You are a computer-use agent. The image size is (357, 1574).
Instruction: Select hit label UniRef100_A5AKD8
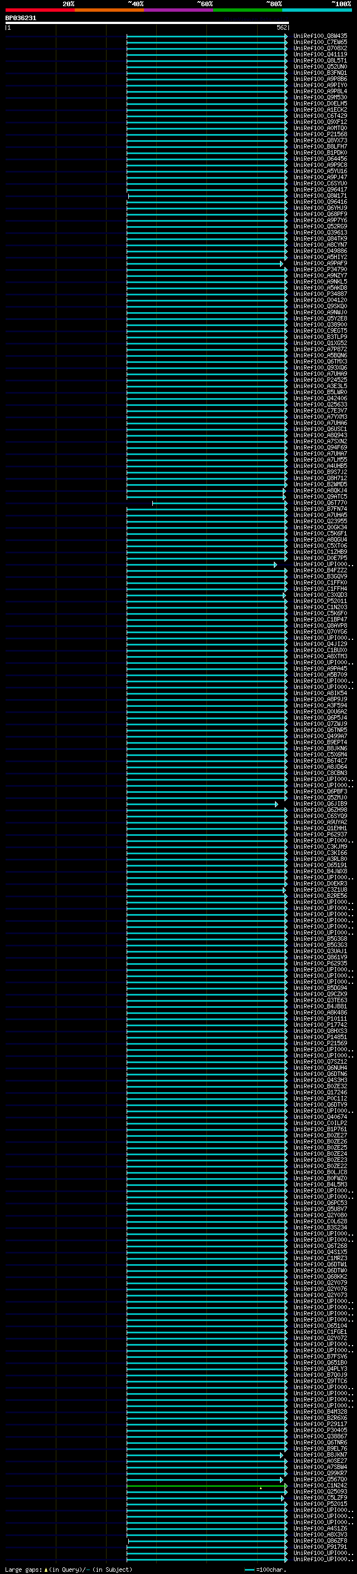click(x=320, y=288)
